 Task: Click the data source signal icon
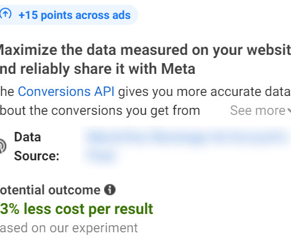click(x=3, y=146)
